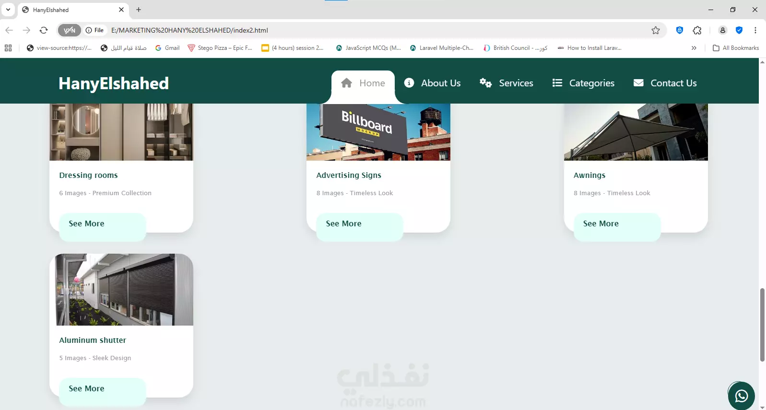Open the Stego Pizza bookmark
The image size is (766, 410).
220,48
